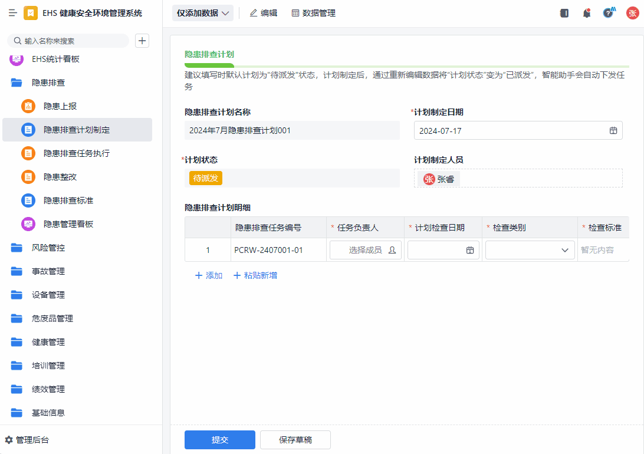Click the purple 隐患管理看板 dashboard icon
The height and width of the screenshot is (454, 644).
coord(28,224)
